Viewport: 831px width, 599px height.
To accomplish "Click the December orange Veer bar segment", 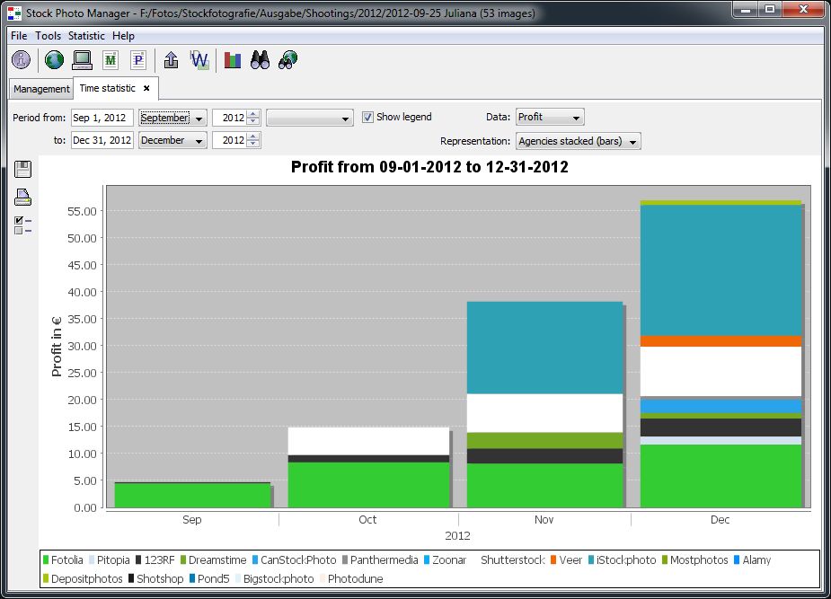I will pos(720,341).
